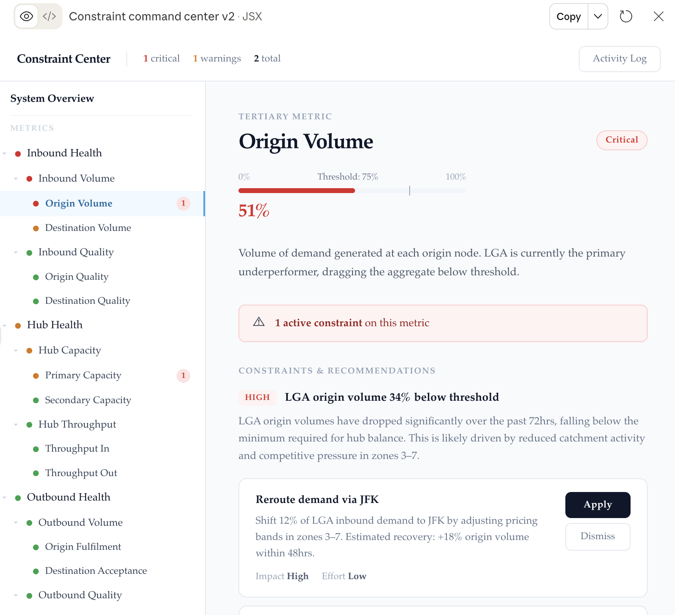Click the HIGH severity tag
Screen dimensions: 675x615
tap(257, 397)
